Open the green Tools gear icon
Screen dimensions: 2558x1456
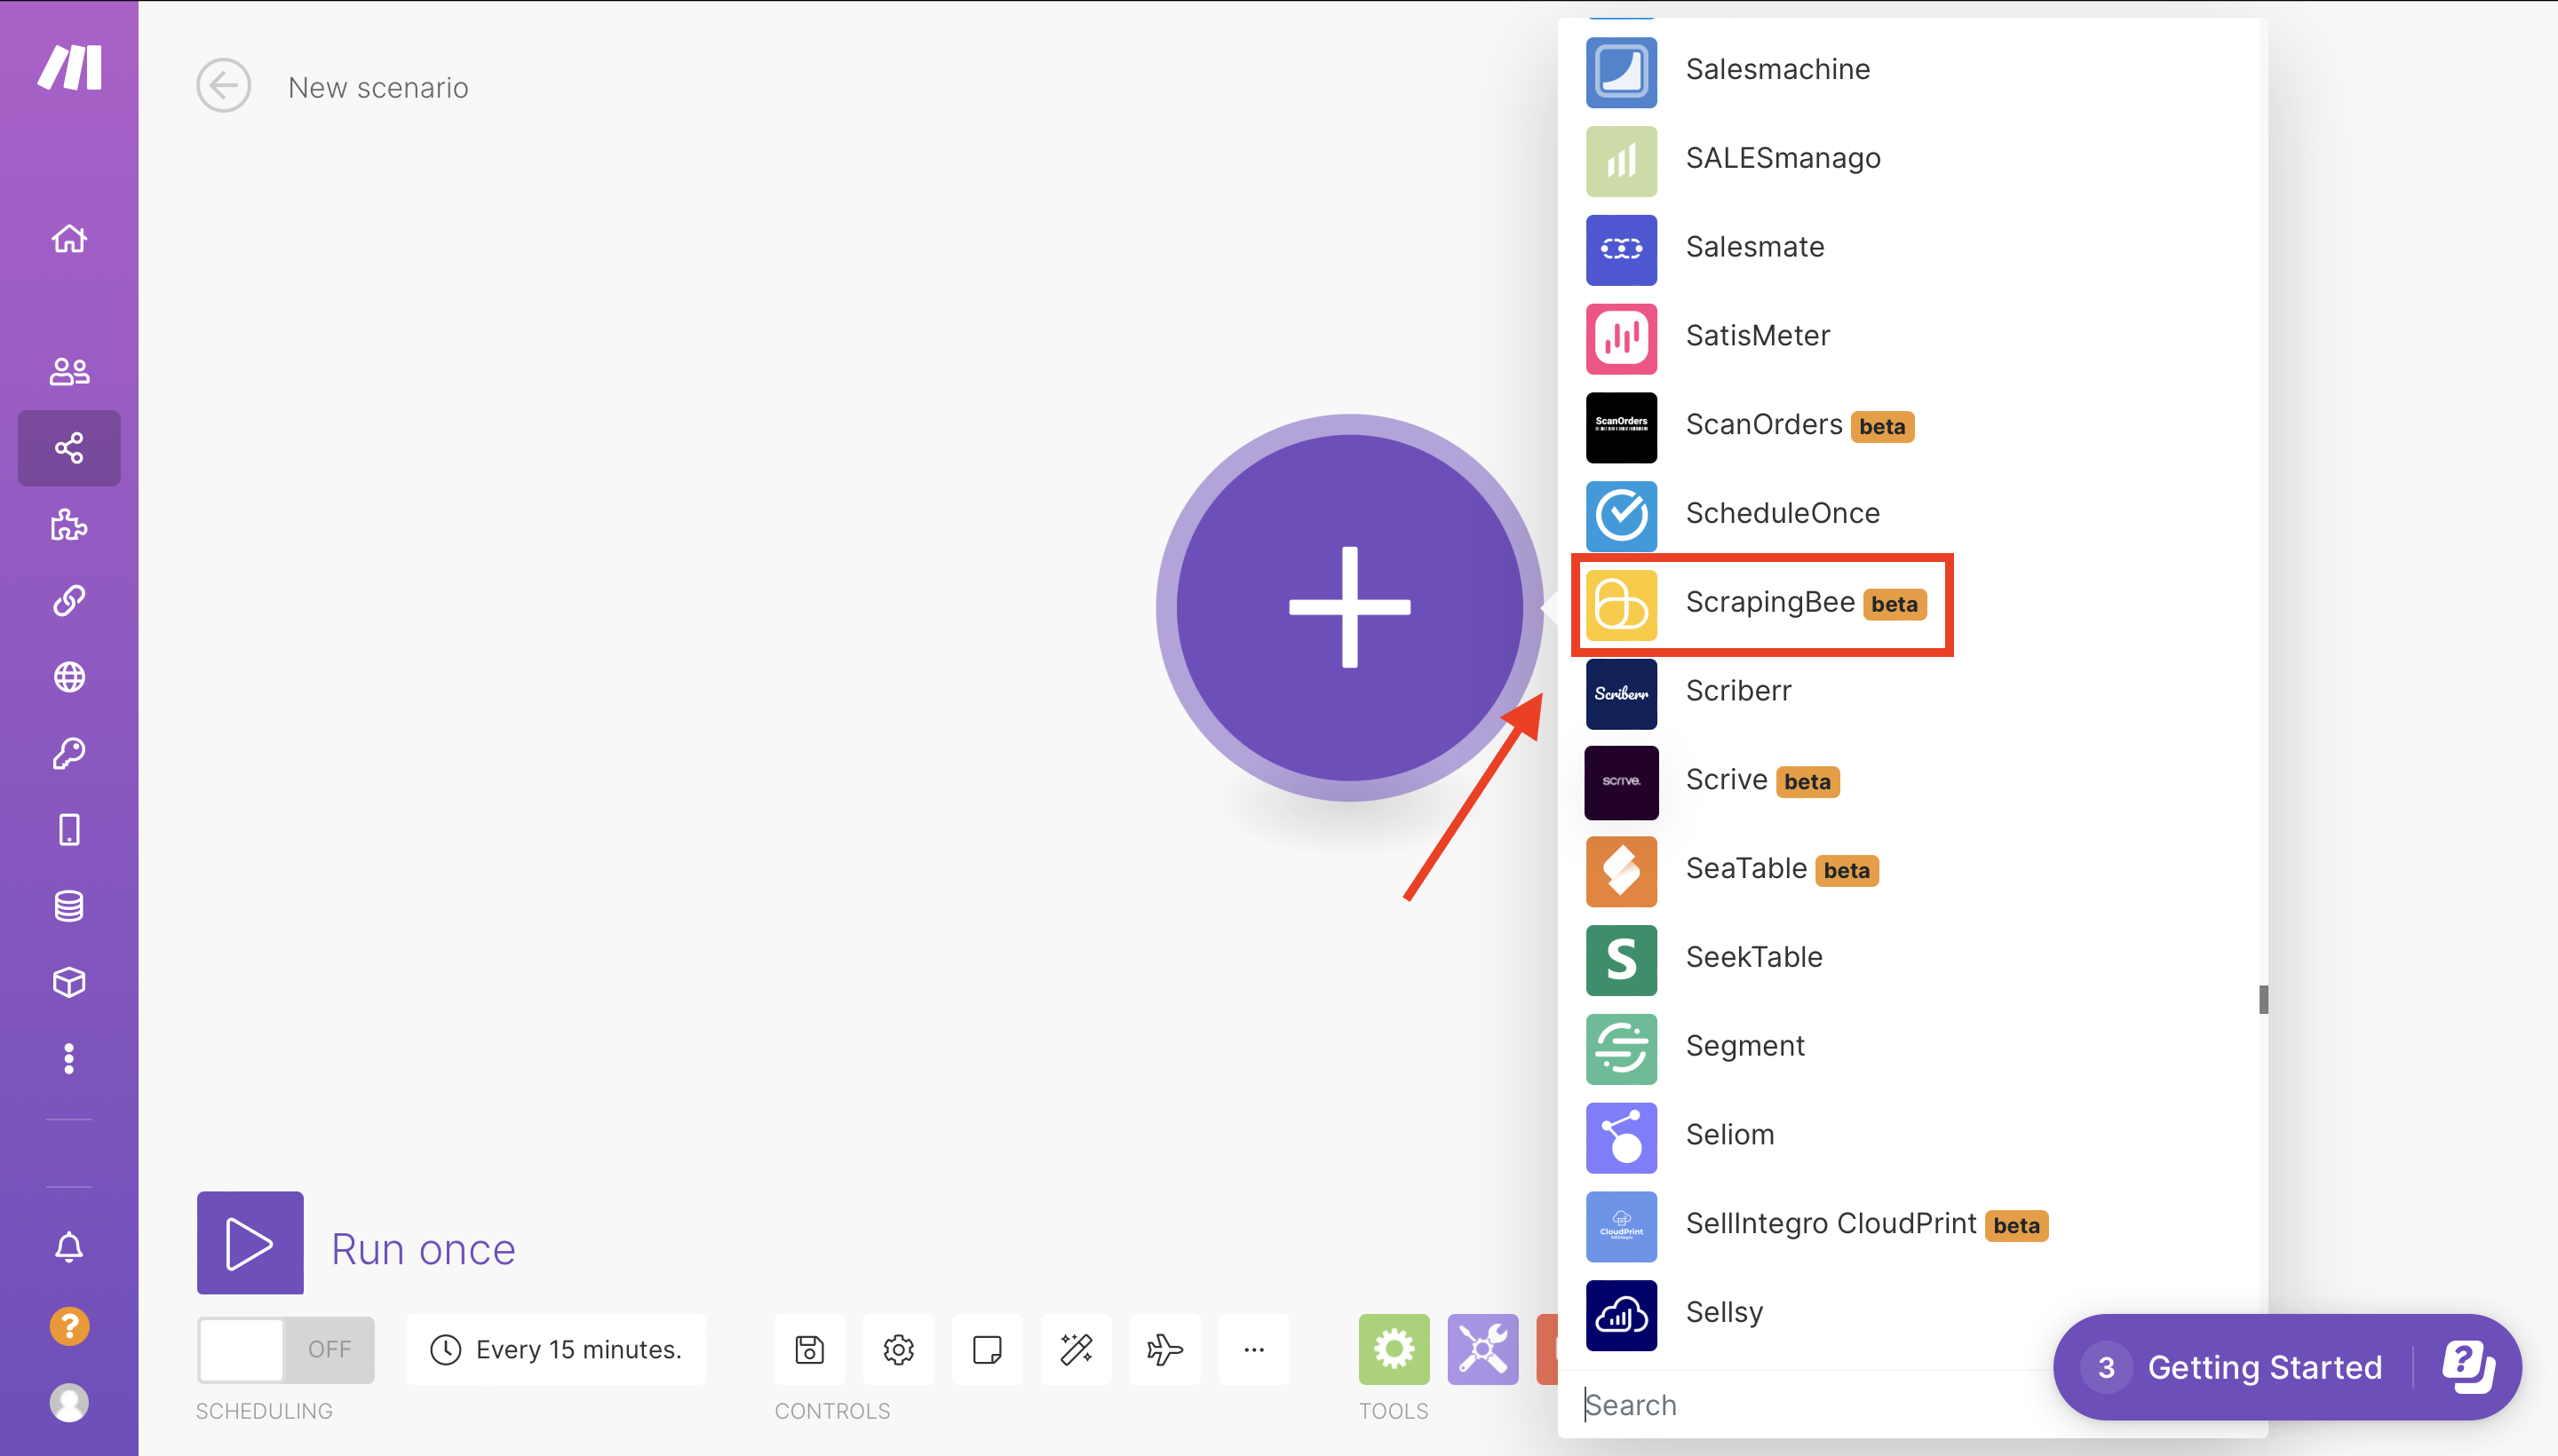coord(1393,1349)
